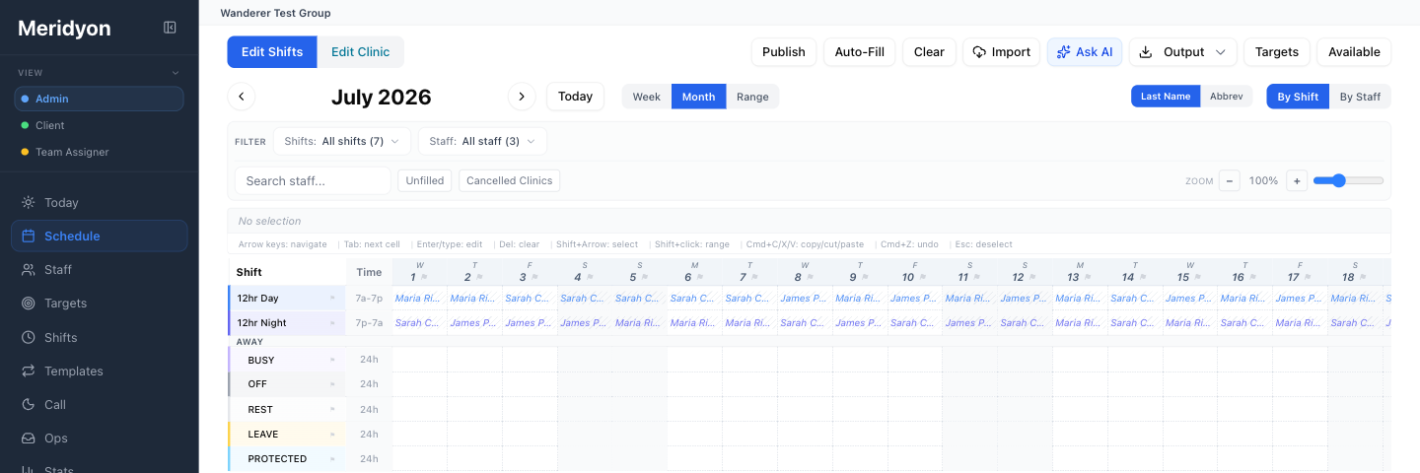Screen dimensions: 1420x473
Task: Click the Publish button
Action: coord(784,52)
